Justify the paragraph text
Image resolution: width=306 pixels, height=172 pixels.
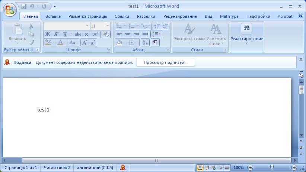click(145, 34)
